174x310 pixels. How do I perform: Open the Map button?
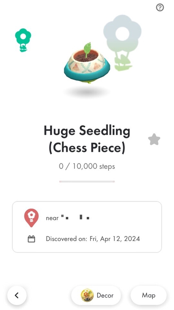pyautogui.click(x=149, y=295)
